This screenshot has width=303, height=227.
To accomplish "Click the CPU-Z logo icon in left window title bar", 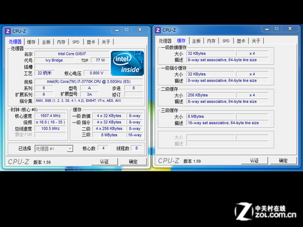I will click(8, 31).
